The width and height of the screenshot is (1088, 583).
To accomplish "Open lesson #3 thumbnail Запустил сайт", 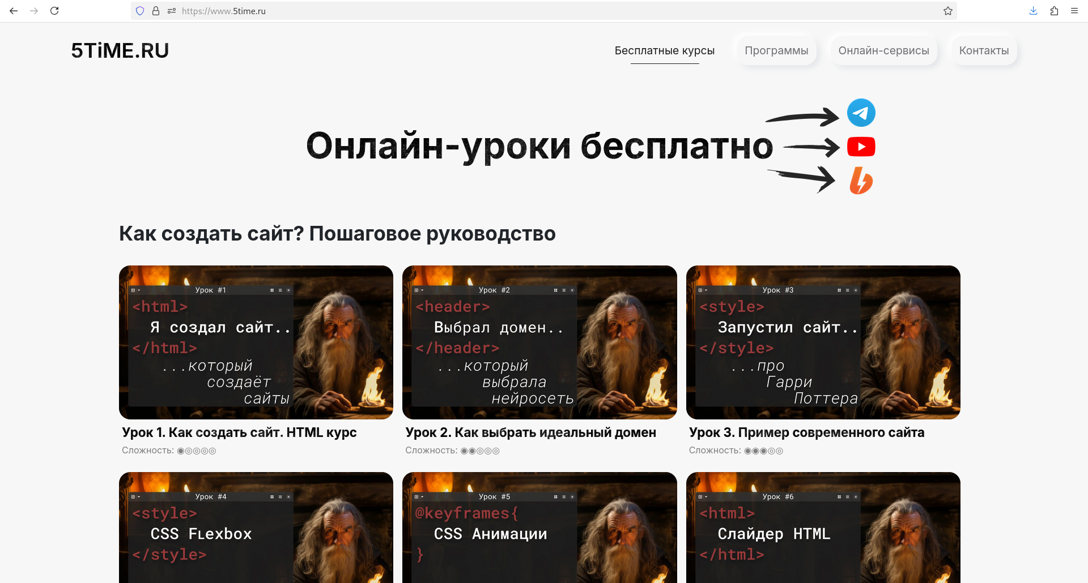I will pyautogui.click(x=823, y=342).
